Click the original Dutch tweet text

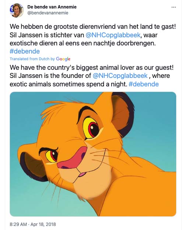click(93, 39)
